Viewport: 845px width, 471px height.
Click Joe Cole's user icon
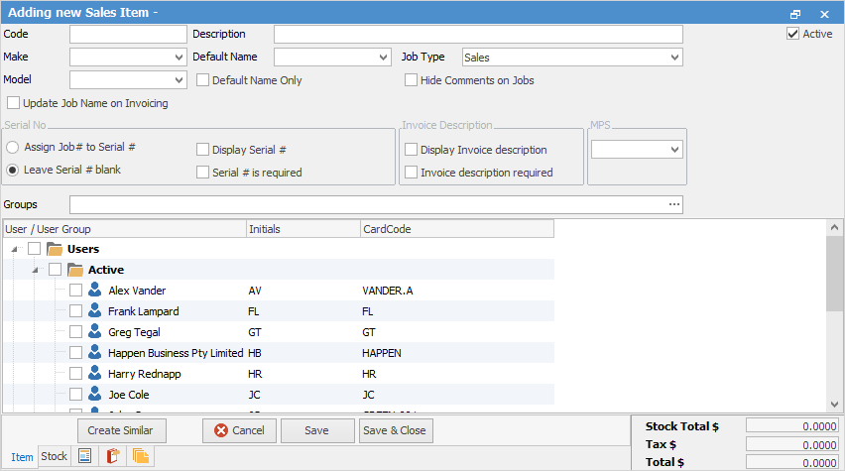pyautogui.click(x=95, y=394)
